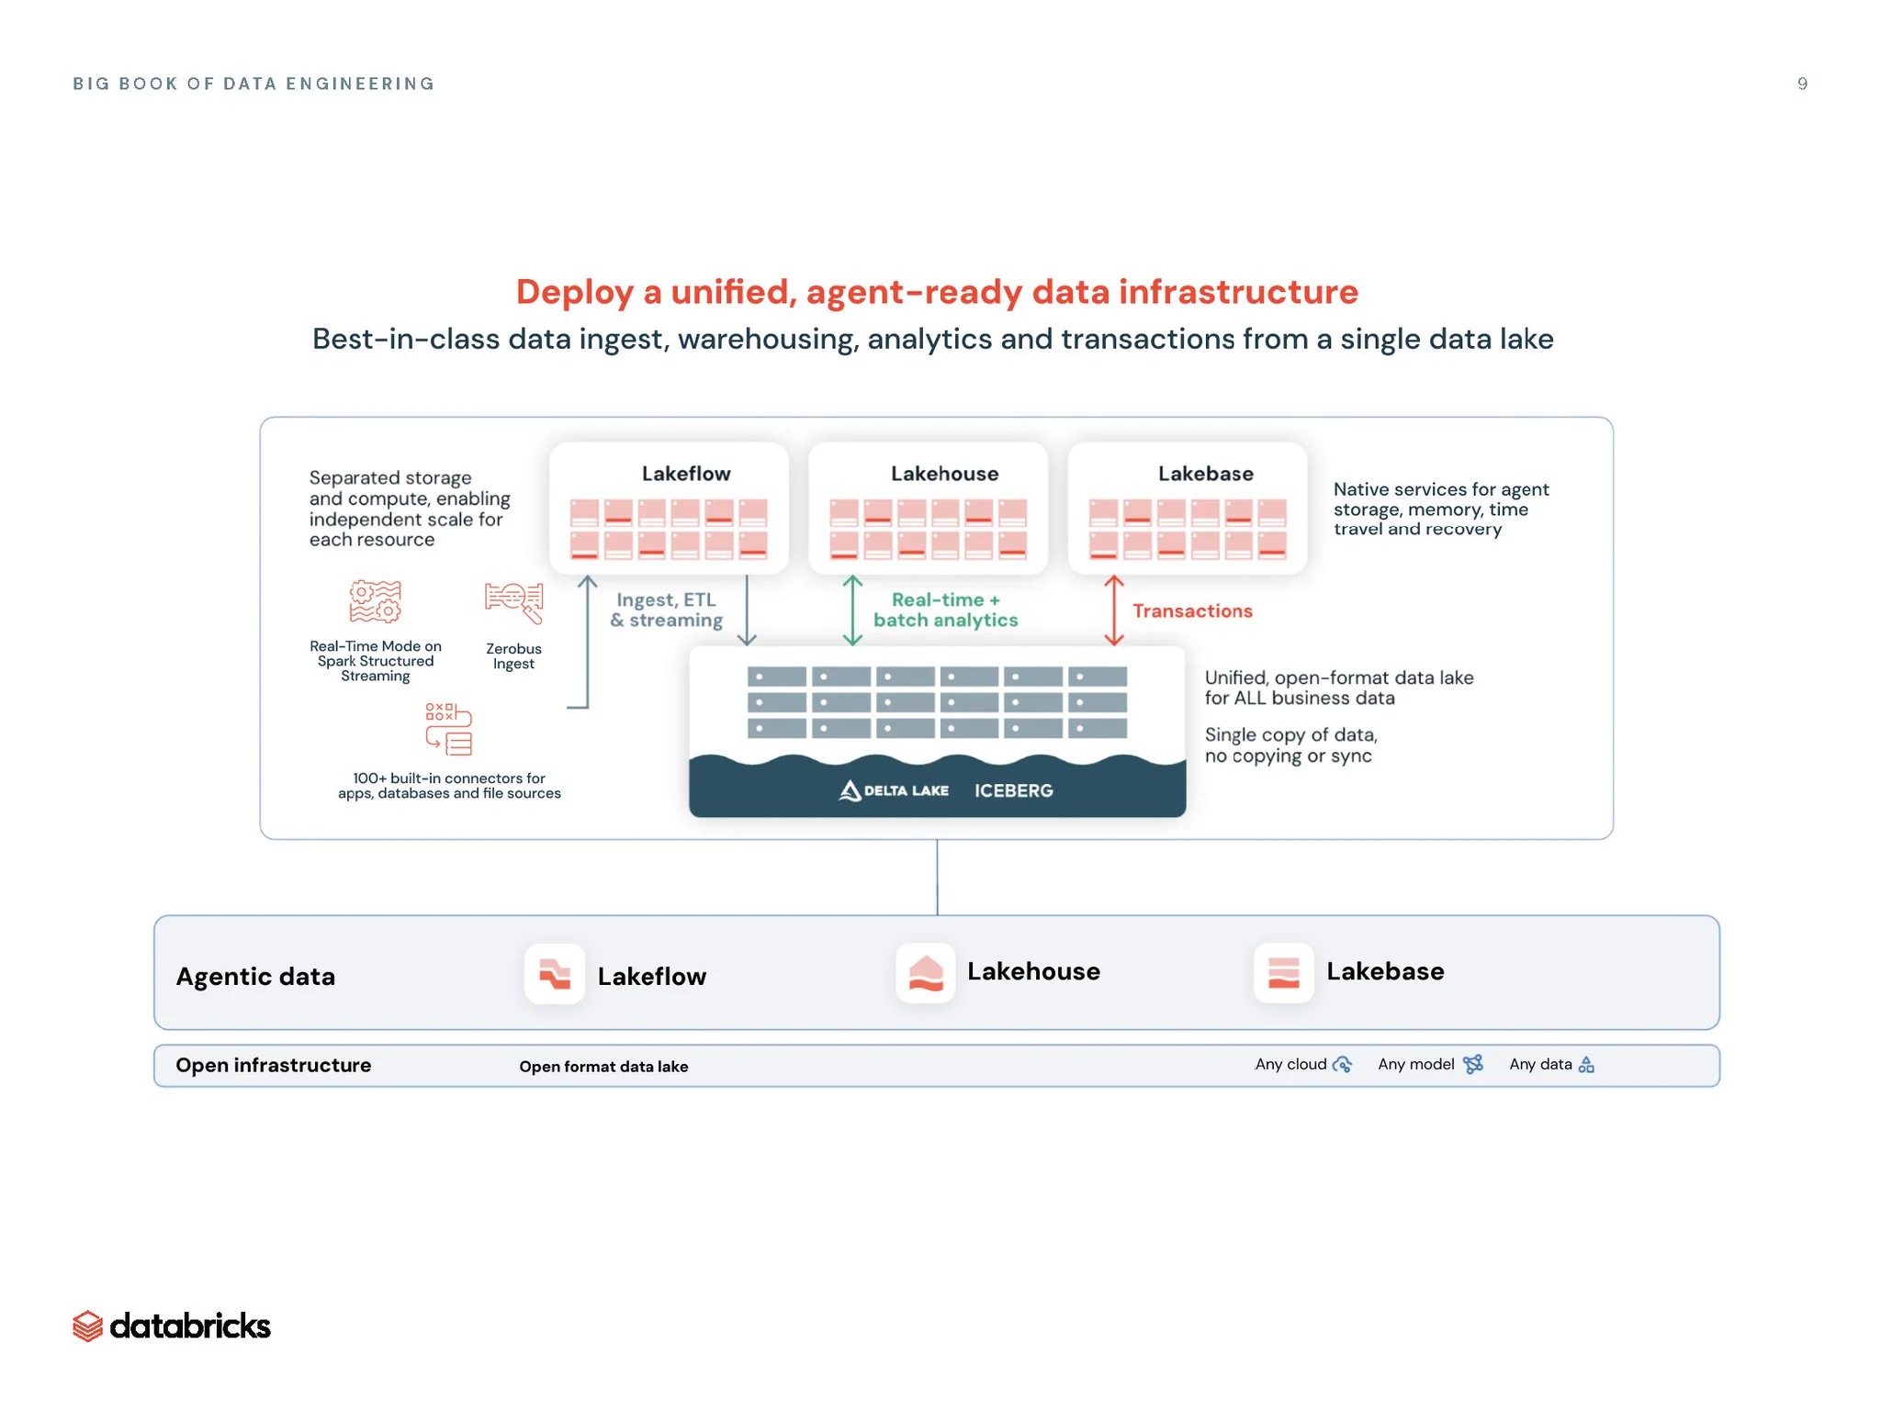This screenshot has width=1881, height=1410.
Task: Click the 'Lakebase' label in Agentic data row
Action: click(x=1385, y=971)
